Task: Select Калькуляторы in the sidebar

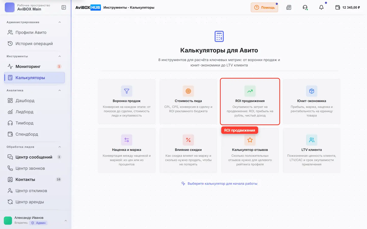Action: (34, 78)
